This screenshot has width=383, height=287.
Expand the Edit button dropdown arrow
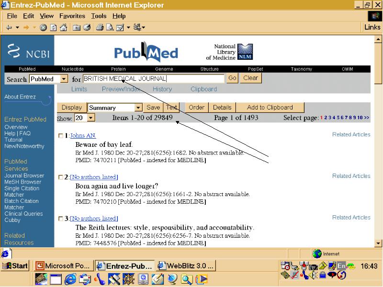tap(128, 28)
